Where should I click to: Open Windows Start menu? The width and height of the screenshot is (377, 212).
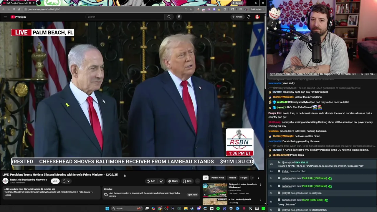pos(107,208)
